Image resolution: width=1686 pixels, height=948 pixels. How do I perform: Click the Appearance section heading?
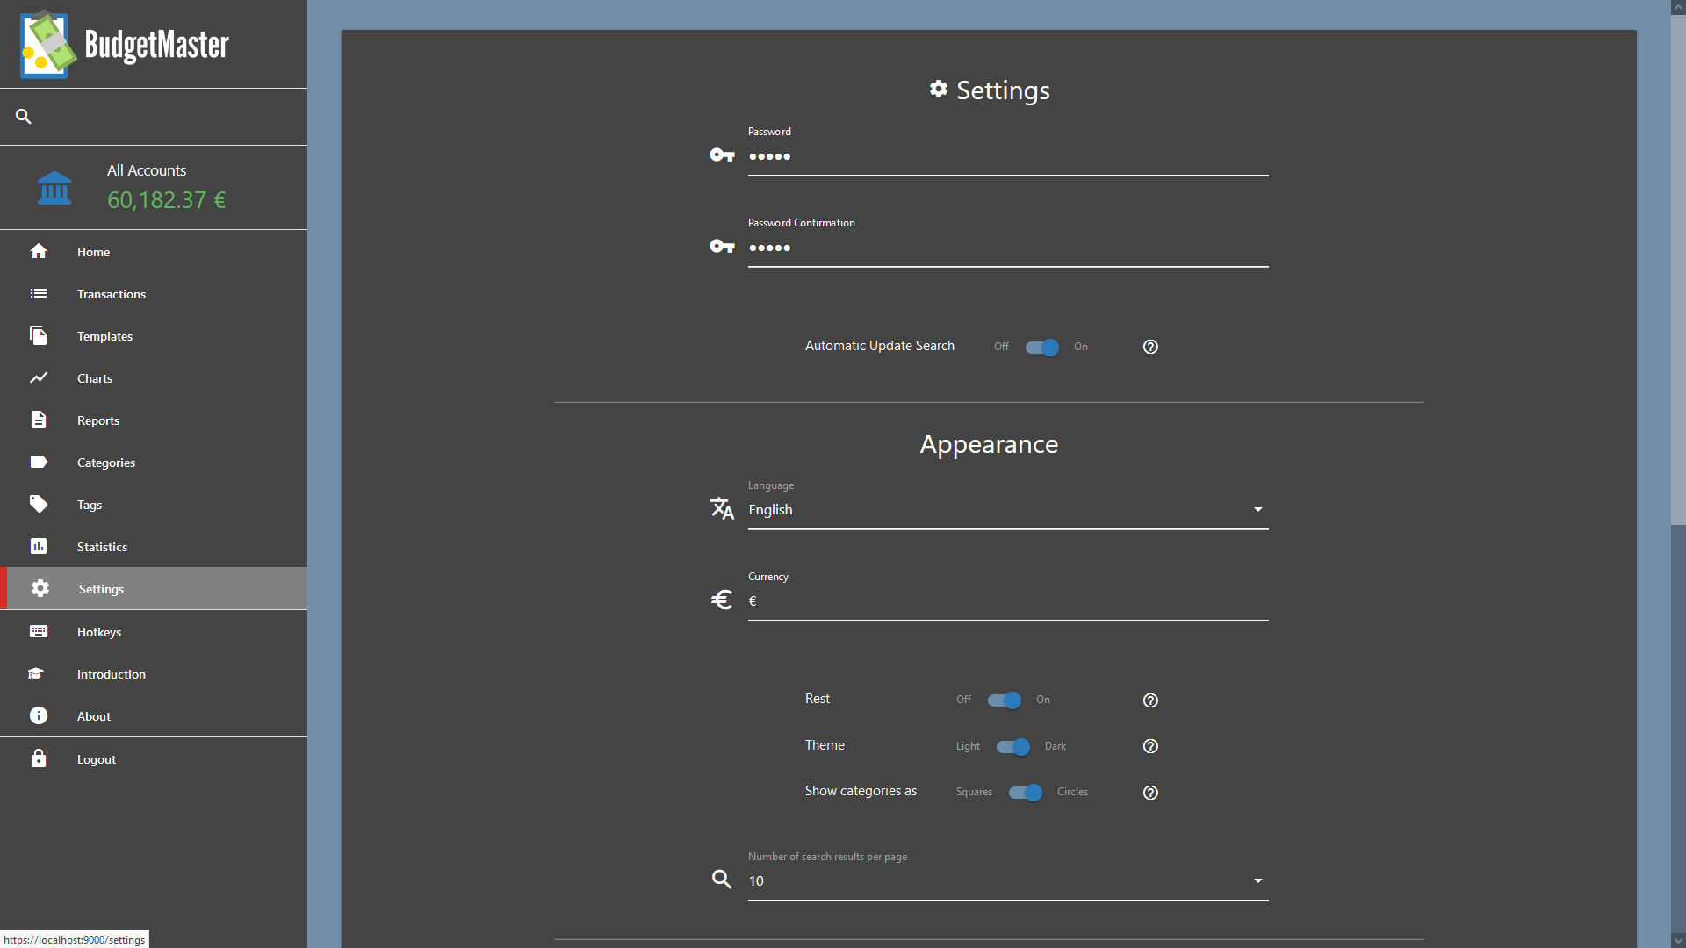click(989, 444)
